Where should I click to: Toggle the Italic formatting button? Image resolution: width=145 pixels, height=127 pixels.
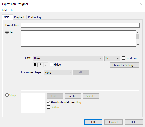[x=40, y=65]
